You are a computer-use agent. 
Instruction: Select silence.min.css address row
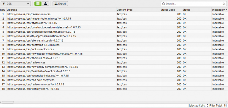point(61,40)
